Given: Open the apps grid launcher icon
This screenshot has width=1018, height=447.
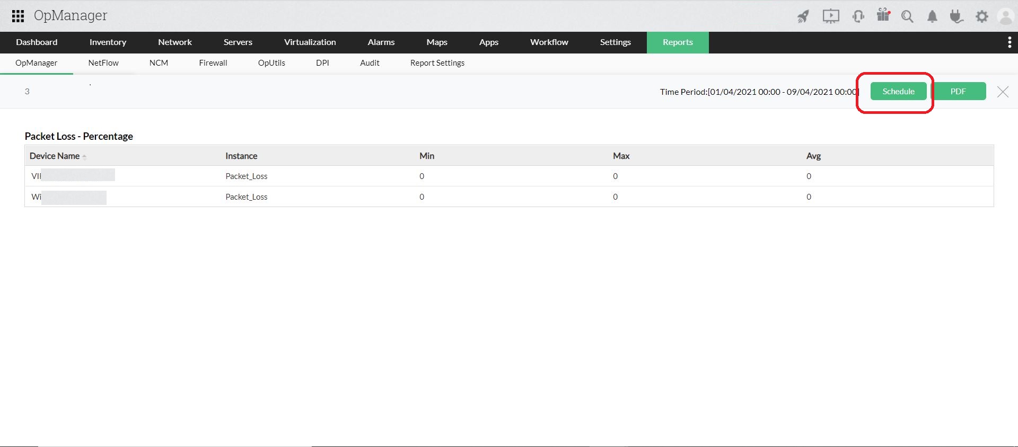Looking at the screenshot, I should (x=18, y=16).
